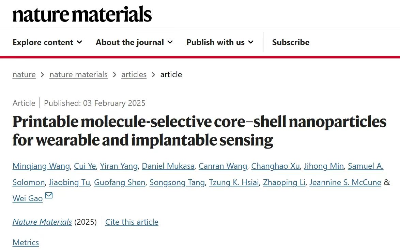
Task: Open the nature materials breadcrumb link
Action: coord(79,74)
